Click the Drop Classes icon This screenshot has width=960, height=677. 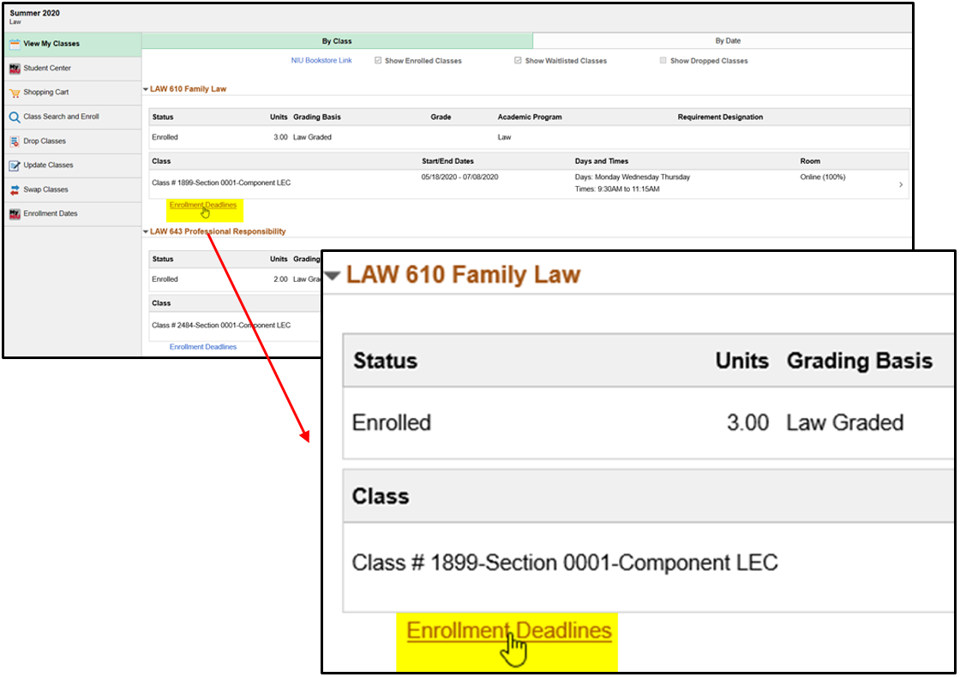pos(15,141)
